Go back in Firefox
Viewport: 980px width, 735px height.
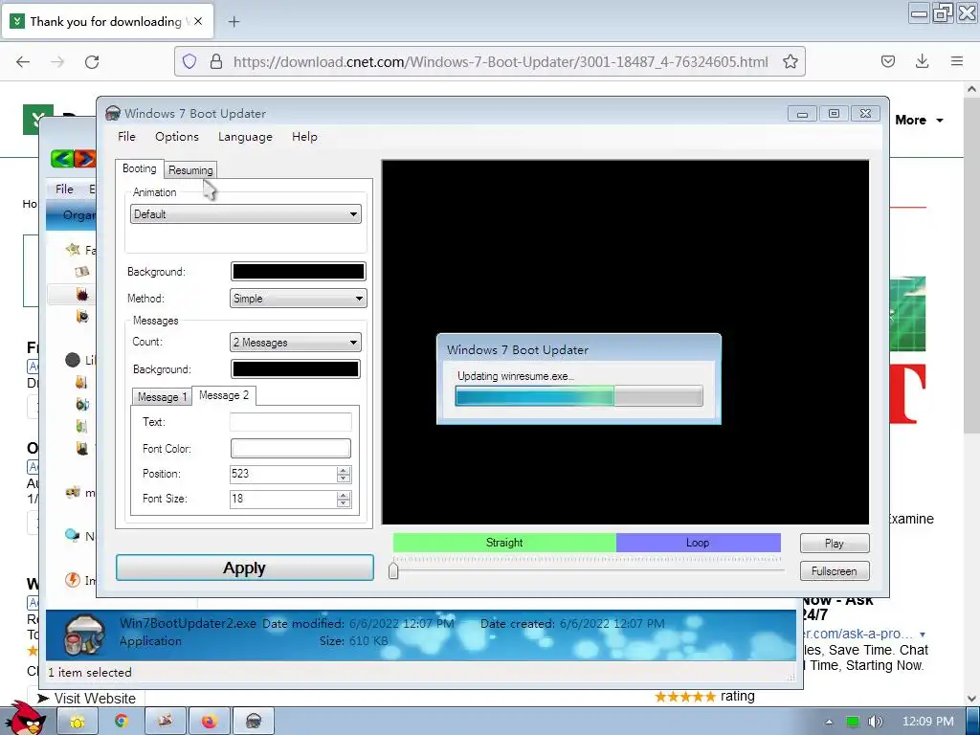[x=23, y=61]
